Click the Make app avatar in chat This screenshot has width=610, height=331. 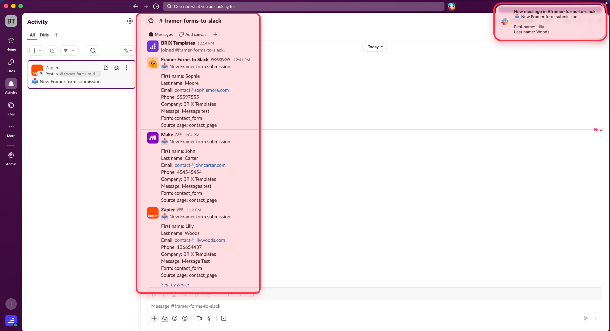(x=153, y=138)
